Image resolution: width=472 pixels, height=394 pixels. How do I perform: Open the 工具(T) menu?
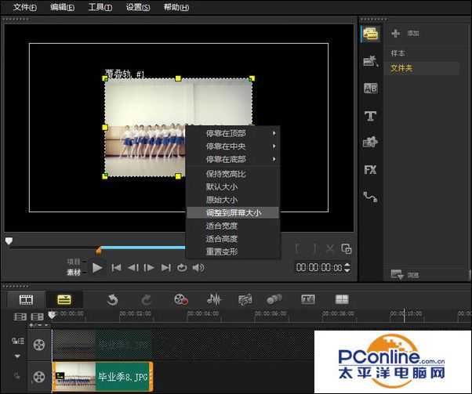coord(100,7)
